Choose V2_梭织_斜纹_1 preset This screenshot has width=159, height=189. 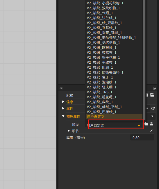[100, 102]
